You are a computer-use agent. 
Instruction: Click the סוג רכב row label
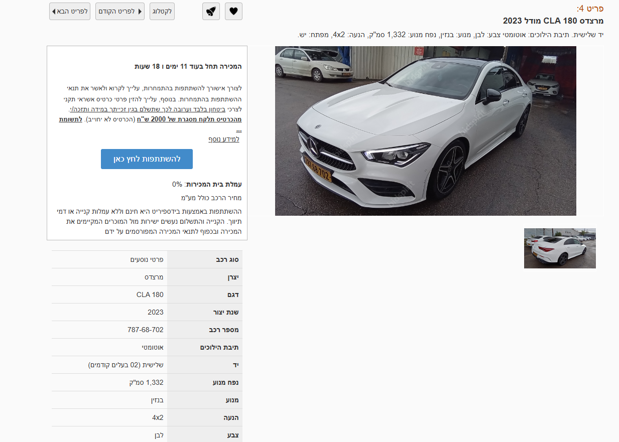coord(227,259)
